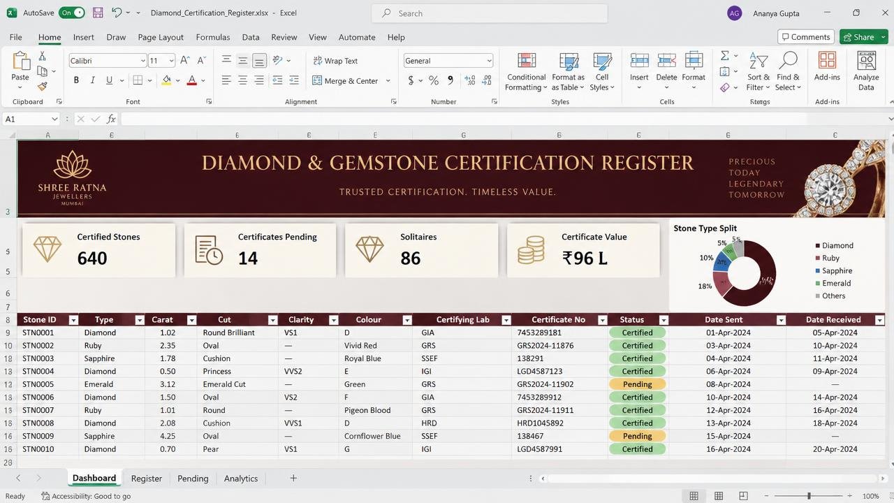Toggle underline formatting
This screenshot has width=894, height=503.
(x=110, y=80)
